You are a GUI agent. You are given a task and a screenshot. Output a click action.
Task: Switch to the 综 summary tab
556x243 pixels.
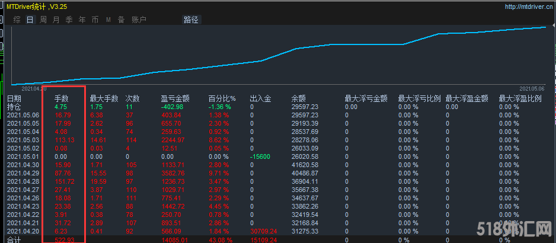pos(17,20)
